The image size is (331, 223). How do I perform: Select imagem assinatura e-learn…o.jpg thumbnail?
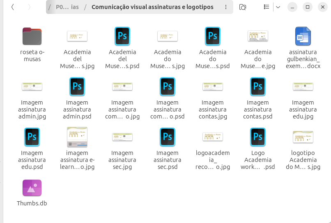coord(77,137)
